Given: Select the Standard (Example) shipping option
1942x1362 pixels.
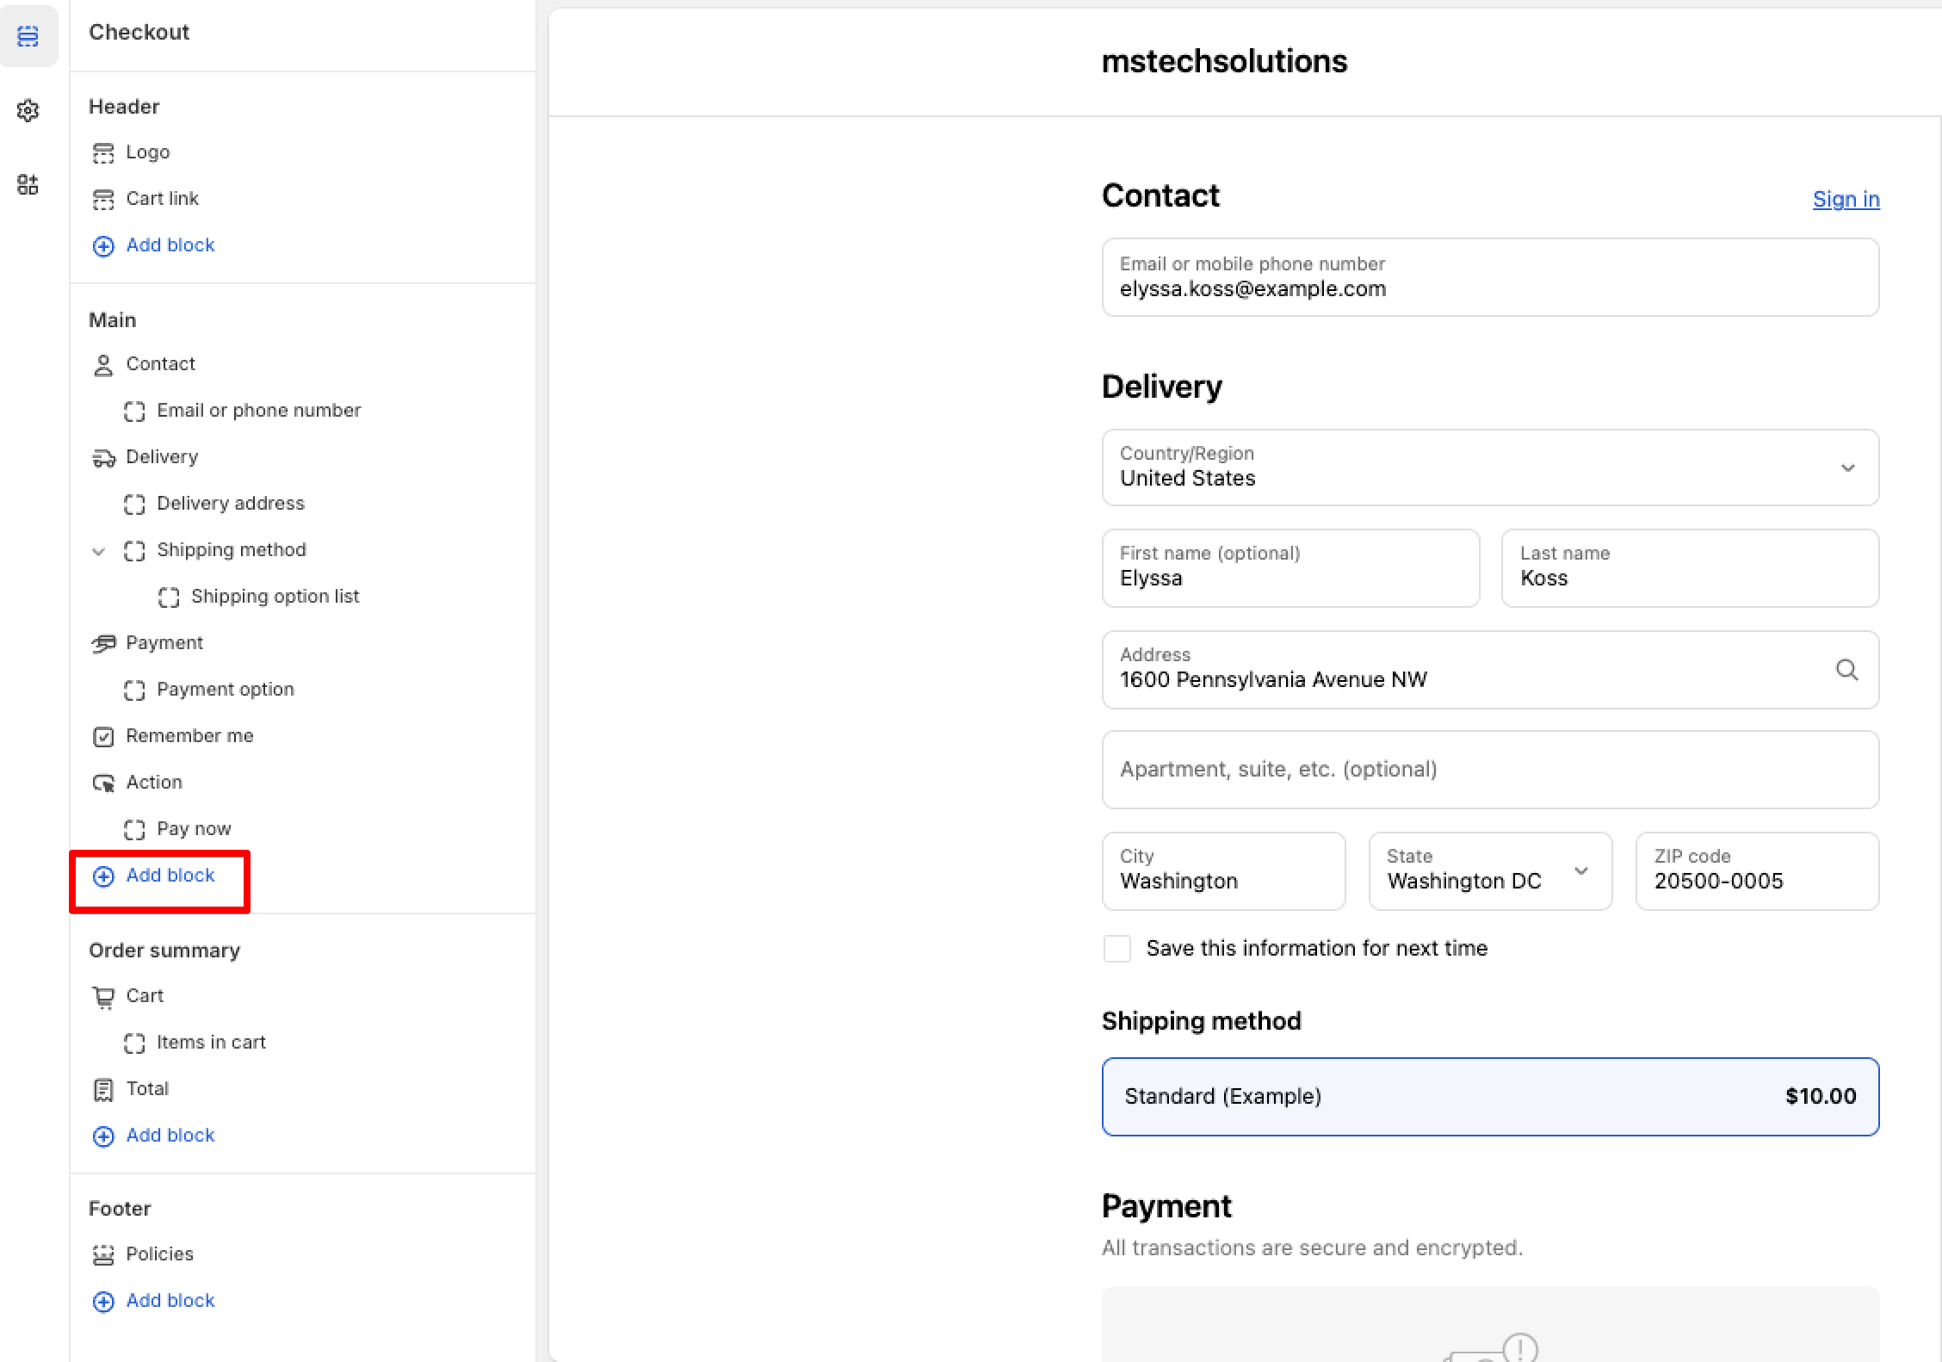Looking at the screenshot, I should point(1489,1096).
